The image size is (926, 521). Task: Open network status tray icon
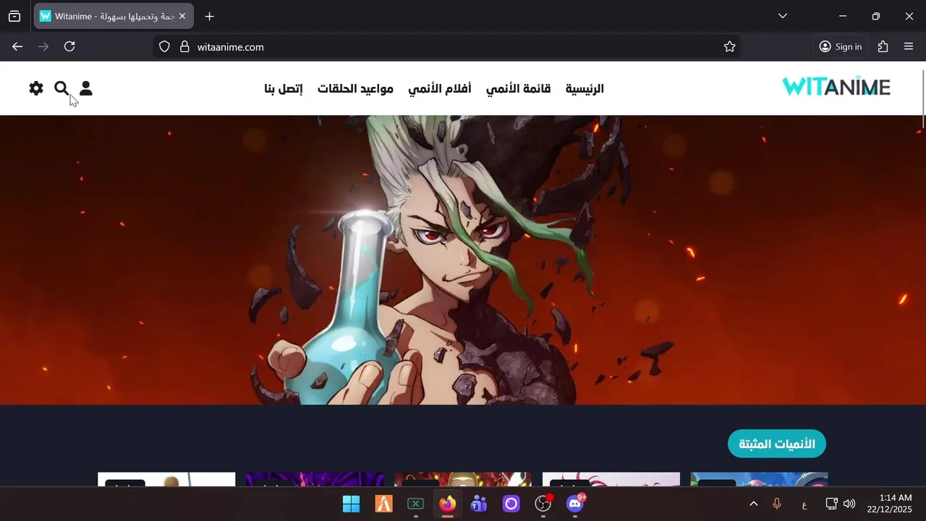coord(831,504)
